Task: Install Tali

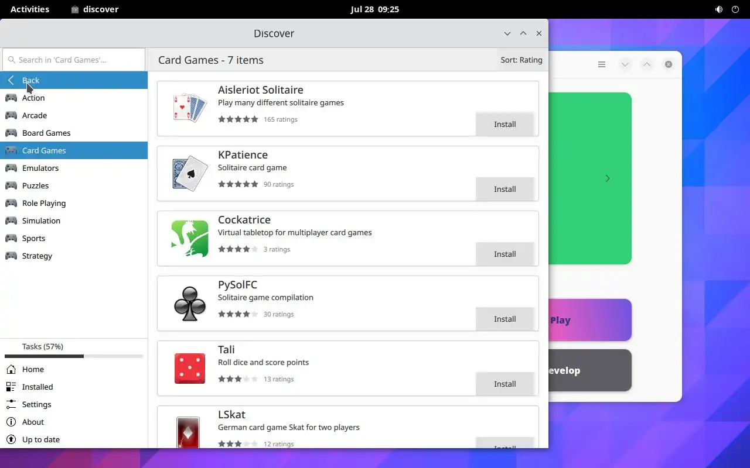Action: coord(504,384)
